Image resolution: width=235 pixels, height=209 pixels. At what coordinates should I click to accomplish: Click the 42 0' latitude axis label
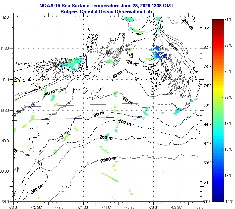tap(6, 17)
